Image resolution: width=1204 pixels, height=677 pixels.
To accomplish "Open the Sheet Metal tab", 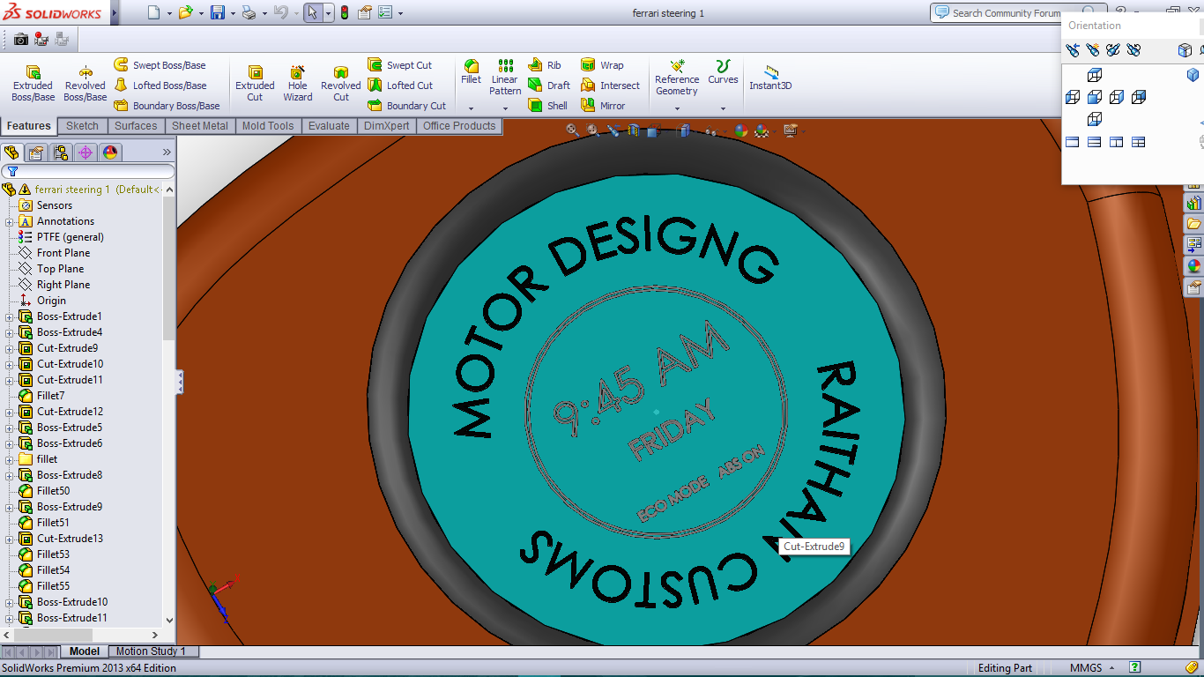I will pos(200,126).
